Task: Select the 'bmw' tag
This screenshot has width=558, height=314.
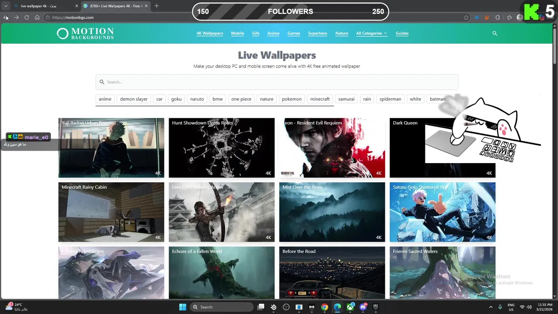Action: pos(218,99)
